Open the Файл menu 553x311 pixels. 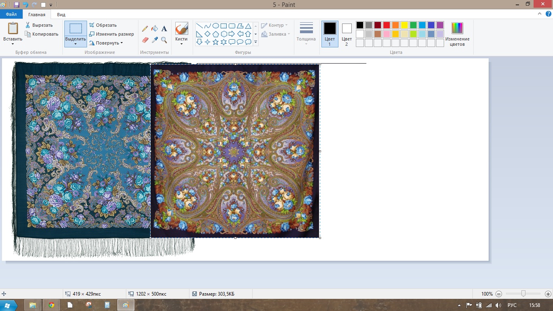pos(11,15)
